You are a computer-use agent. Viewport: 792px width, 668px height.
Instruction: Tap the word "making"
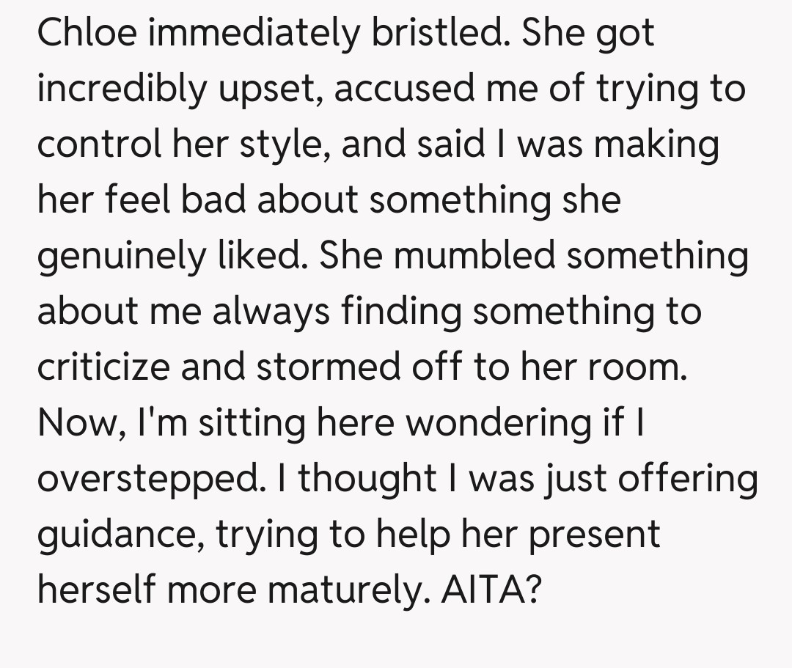(656, 145)
